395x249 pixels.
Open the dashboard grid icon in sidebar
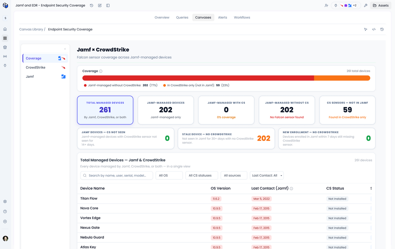(x=5, y=38)
